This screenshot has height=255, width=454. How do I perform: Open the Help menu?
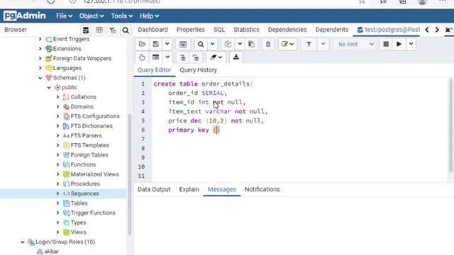[149, 16]
